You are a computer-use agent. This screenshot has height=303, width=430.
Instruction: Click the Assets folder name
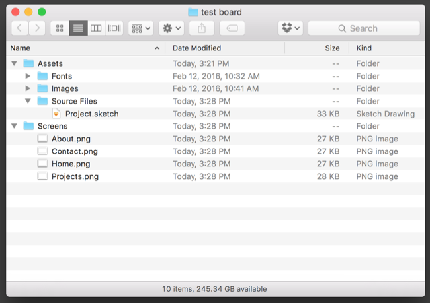pos(50,63)
